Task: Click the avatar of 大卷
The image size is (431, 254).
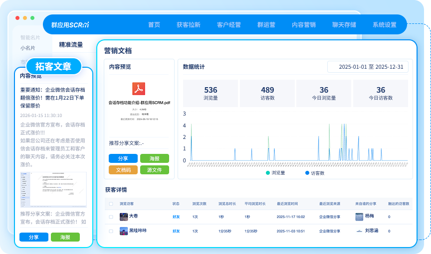Action: click(124, 217)
